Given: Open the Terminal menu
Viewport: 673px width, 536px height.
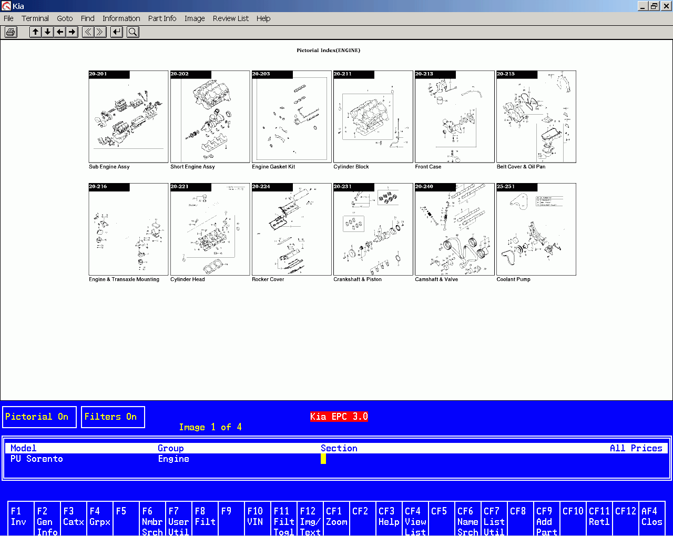Looking at the screenshot, I should (x=35, y=18).
